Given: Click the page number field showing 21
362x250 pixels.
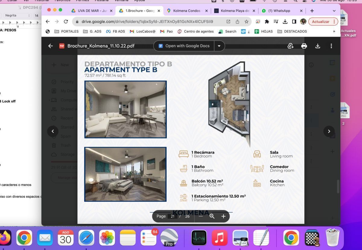Looking at the screenshot, I should (x=173, y=216).
